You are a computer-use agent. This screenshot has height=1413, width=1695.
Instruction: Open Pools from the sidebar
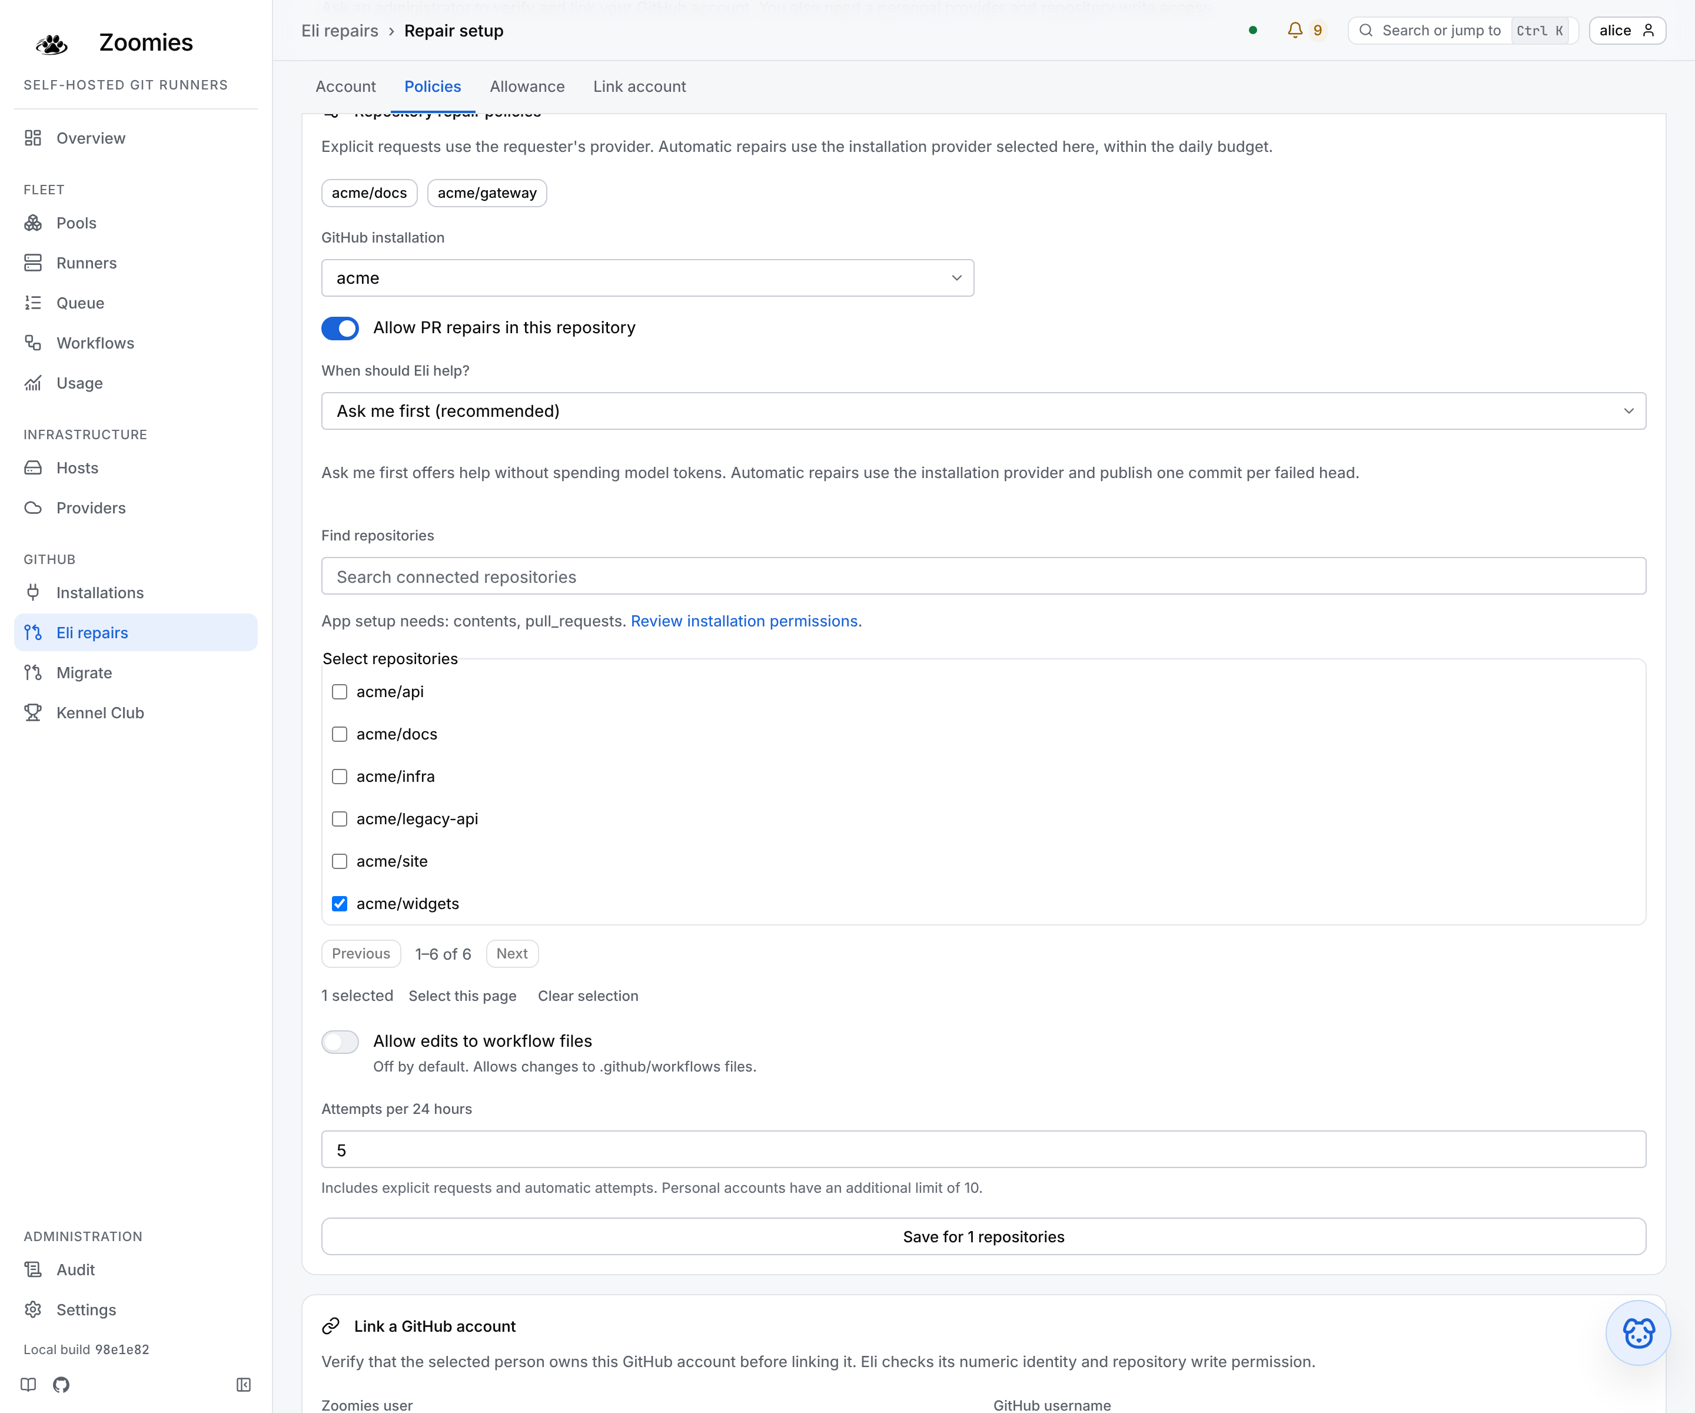click(135, 223)
